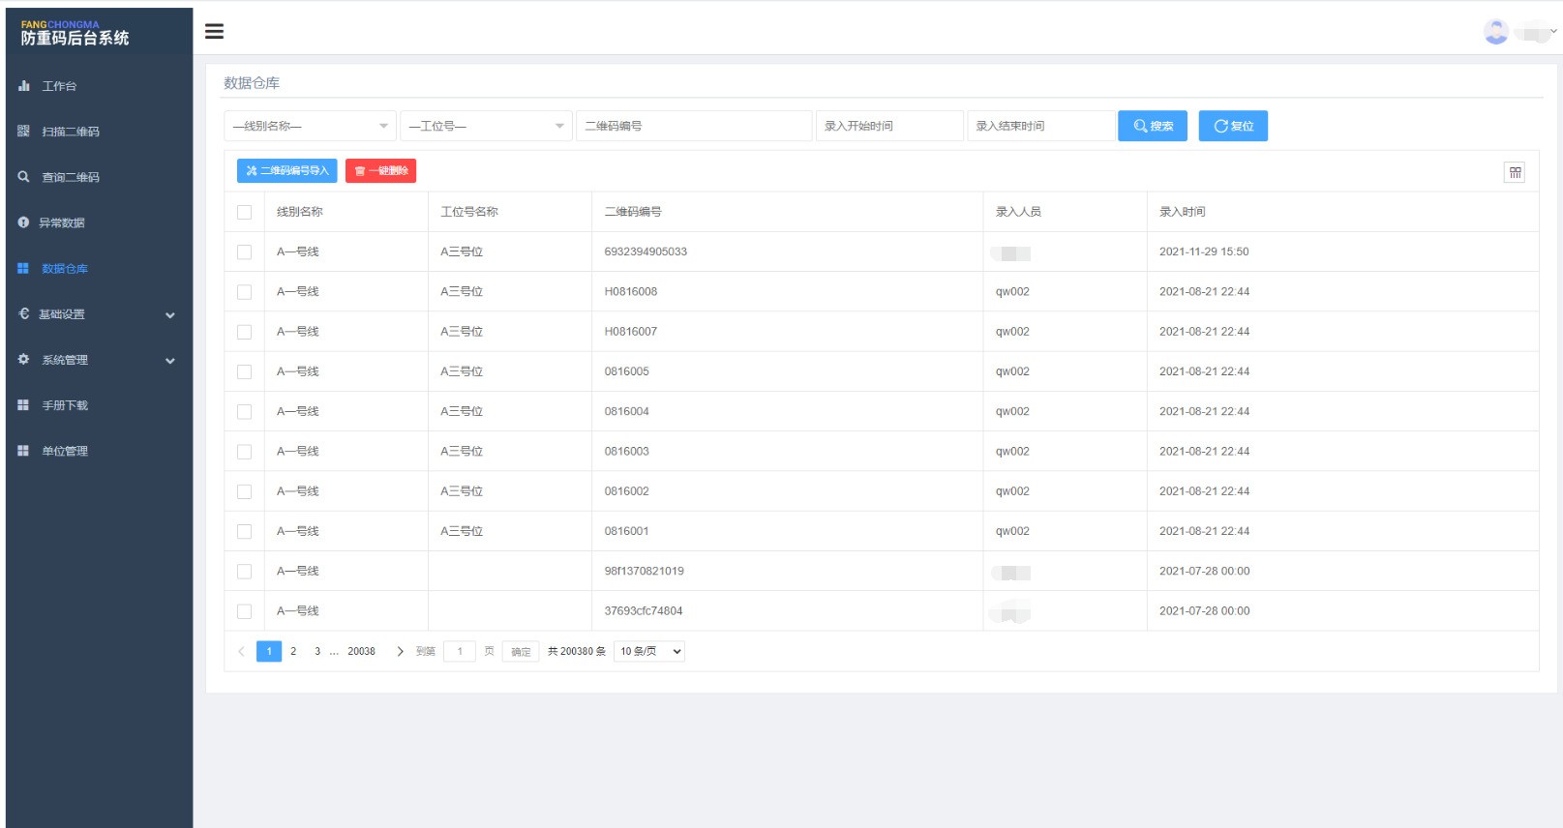Click the 二维码编号 search input field

click(x=694, y=127)
